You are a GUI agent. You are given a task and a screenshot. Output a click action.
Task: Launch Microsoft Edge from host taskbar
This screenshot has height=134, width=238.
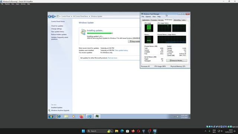122,131
